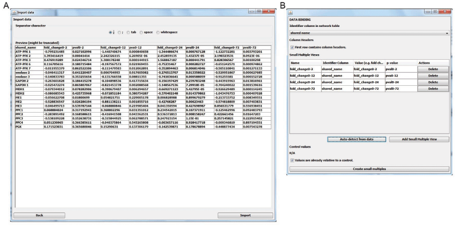Open the shared name identifier column dropdown

369,33
